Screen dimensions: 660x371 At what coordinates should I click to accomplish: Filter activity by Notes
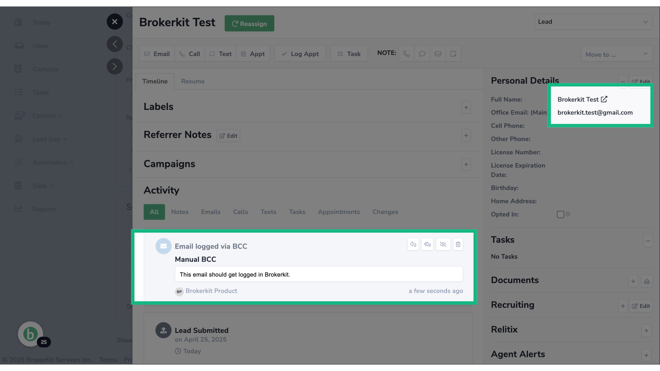180,212
